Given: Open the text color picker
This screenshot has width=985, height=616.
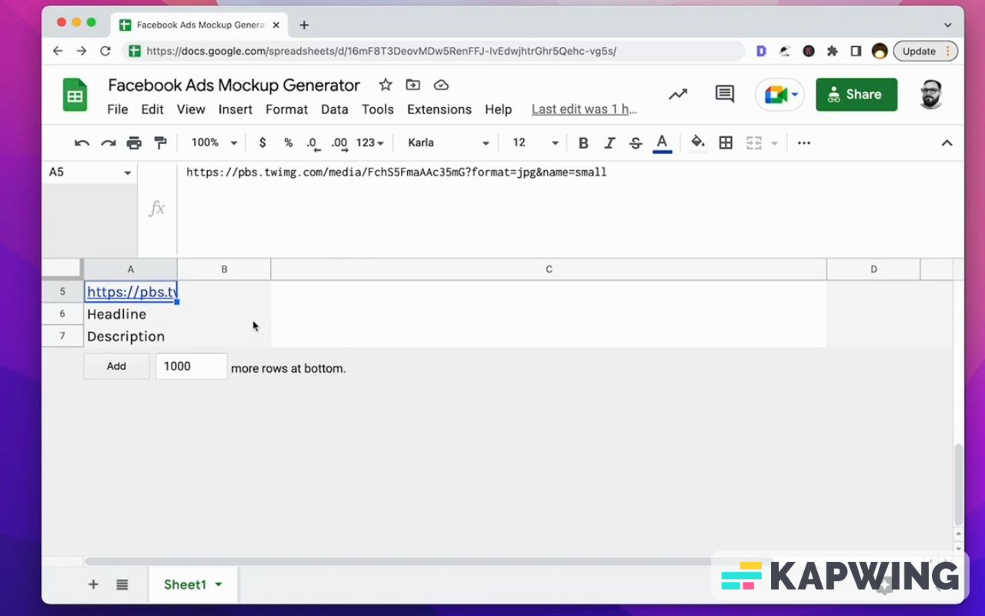Looking at the screenshot, I should [662, 143].
